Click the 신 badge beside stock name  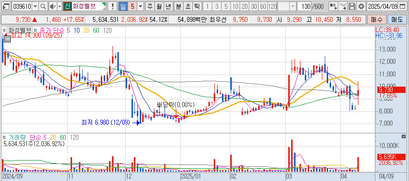[x=67, y=6]
